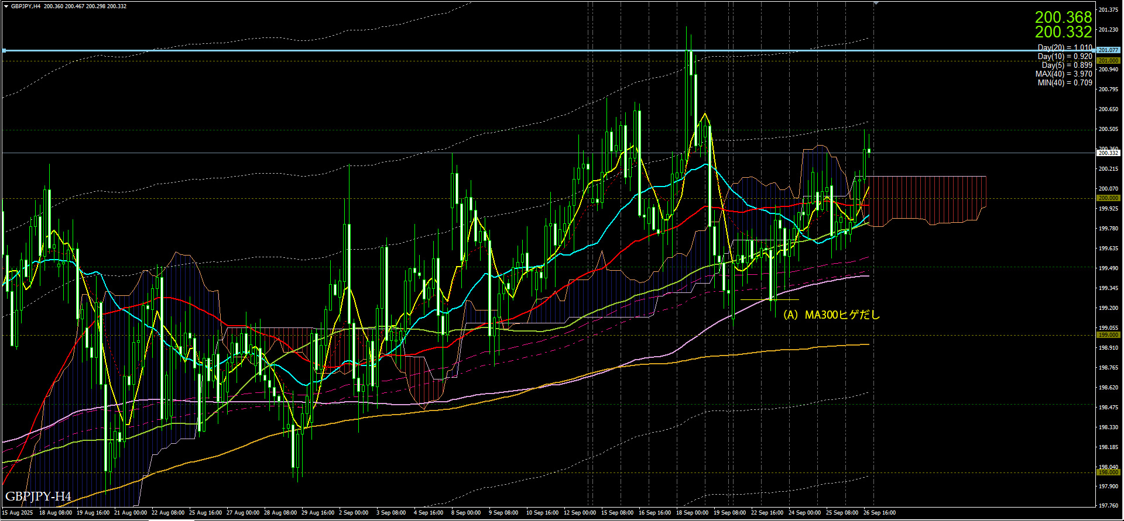
Task: Click the 26 Sep 16:00 time axis label
Action: click(x=879, y=513)
